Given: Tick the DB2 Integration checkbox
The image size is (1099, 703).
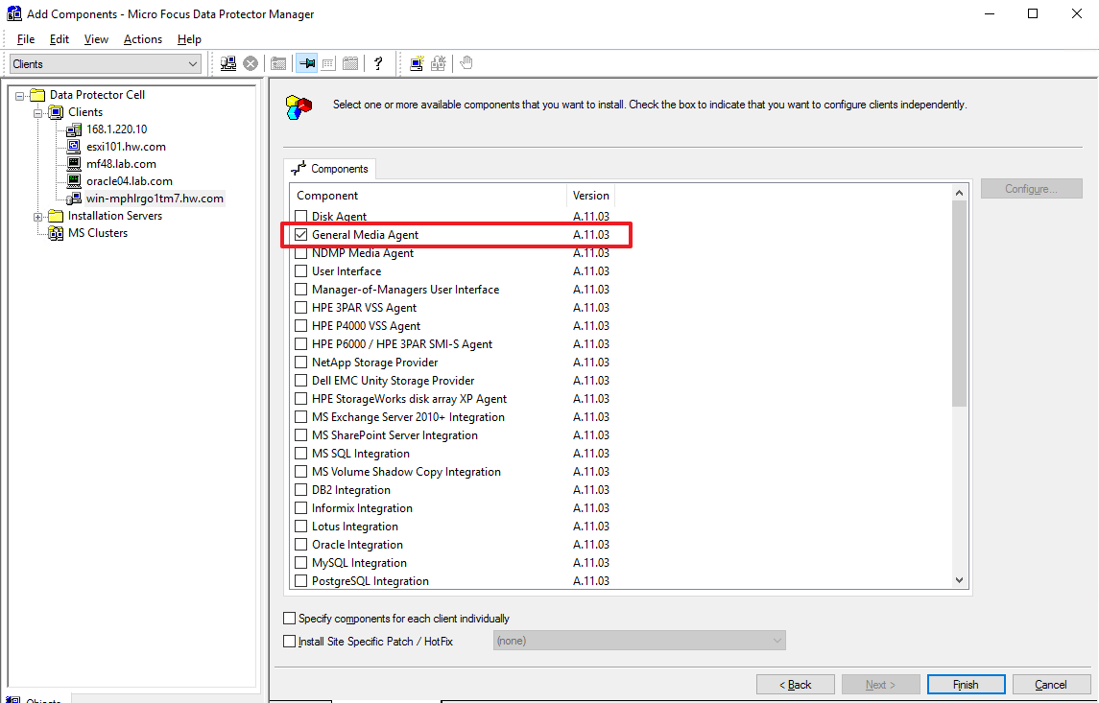Looking at the screenshot, I should tap(301, 489).
